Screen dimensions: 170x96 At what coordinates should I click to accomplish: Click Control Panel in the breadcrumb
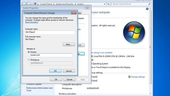[46, 4]
